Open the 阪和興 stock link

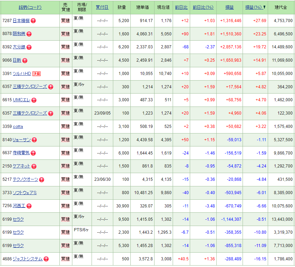pyautogui.click(x=19, y=34)
